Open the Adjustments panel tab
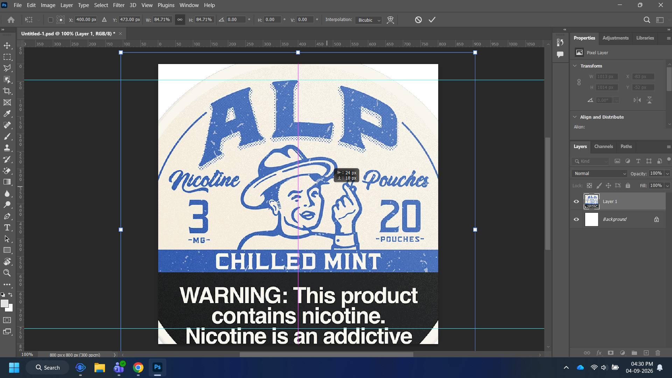 (615, 38)
